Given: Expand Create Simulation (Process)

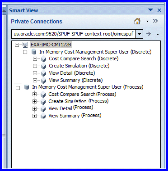Looking at the screenshot, I should click(34, 102).
